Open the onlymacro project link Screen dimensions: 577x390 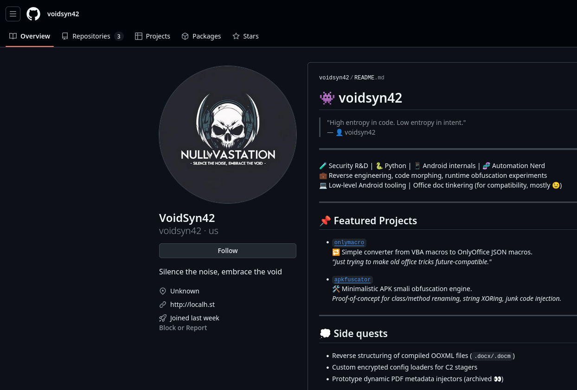click(349, 242)
